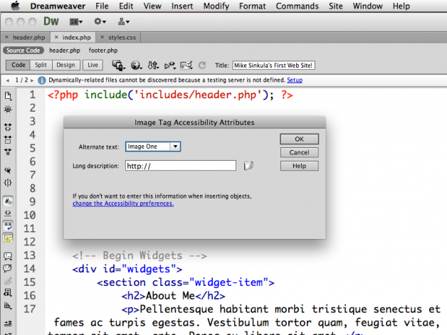The image size is (447, 335).
Task: Open the Commands menu
Action: [297, 6]
